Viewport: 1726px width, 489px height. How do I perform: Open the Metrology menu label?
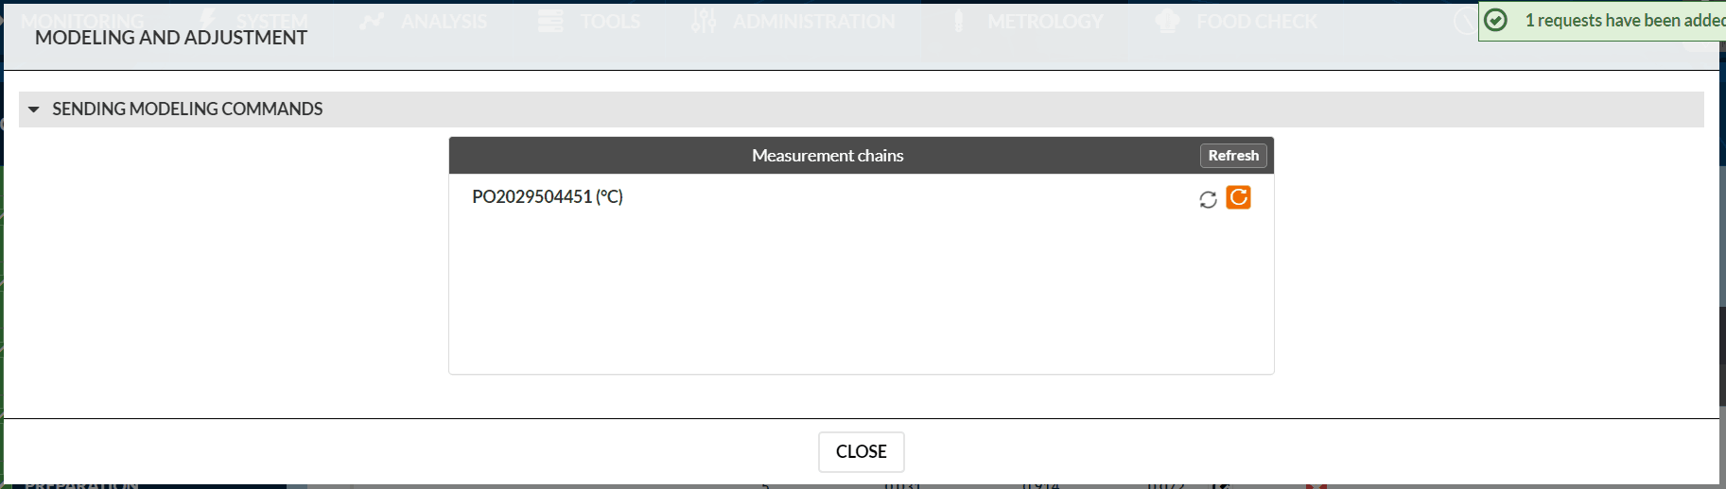click(x=1045, y=21)
